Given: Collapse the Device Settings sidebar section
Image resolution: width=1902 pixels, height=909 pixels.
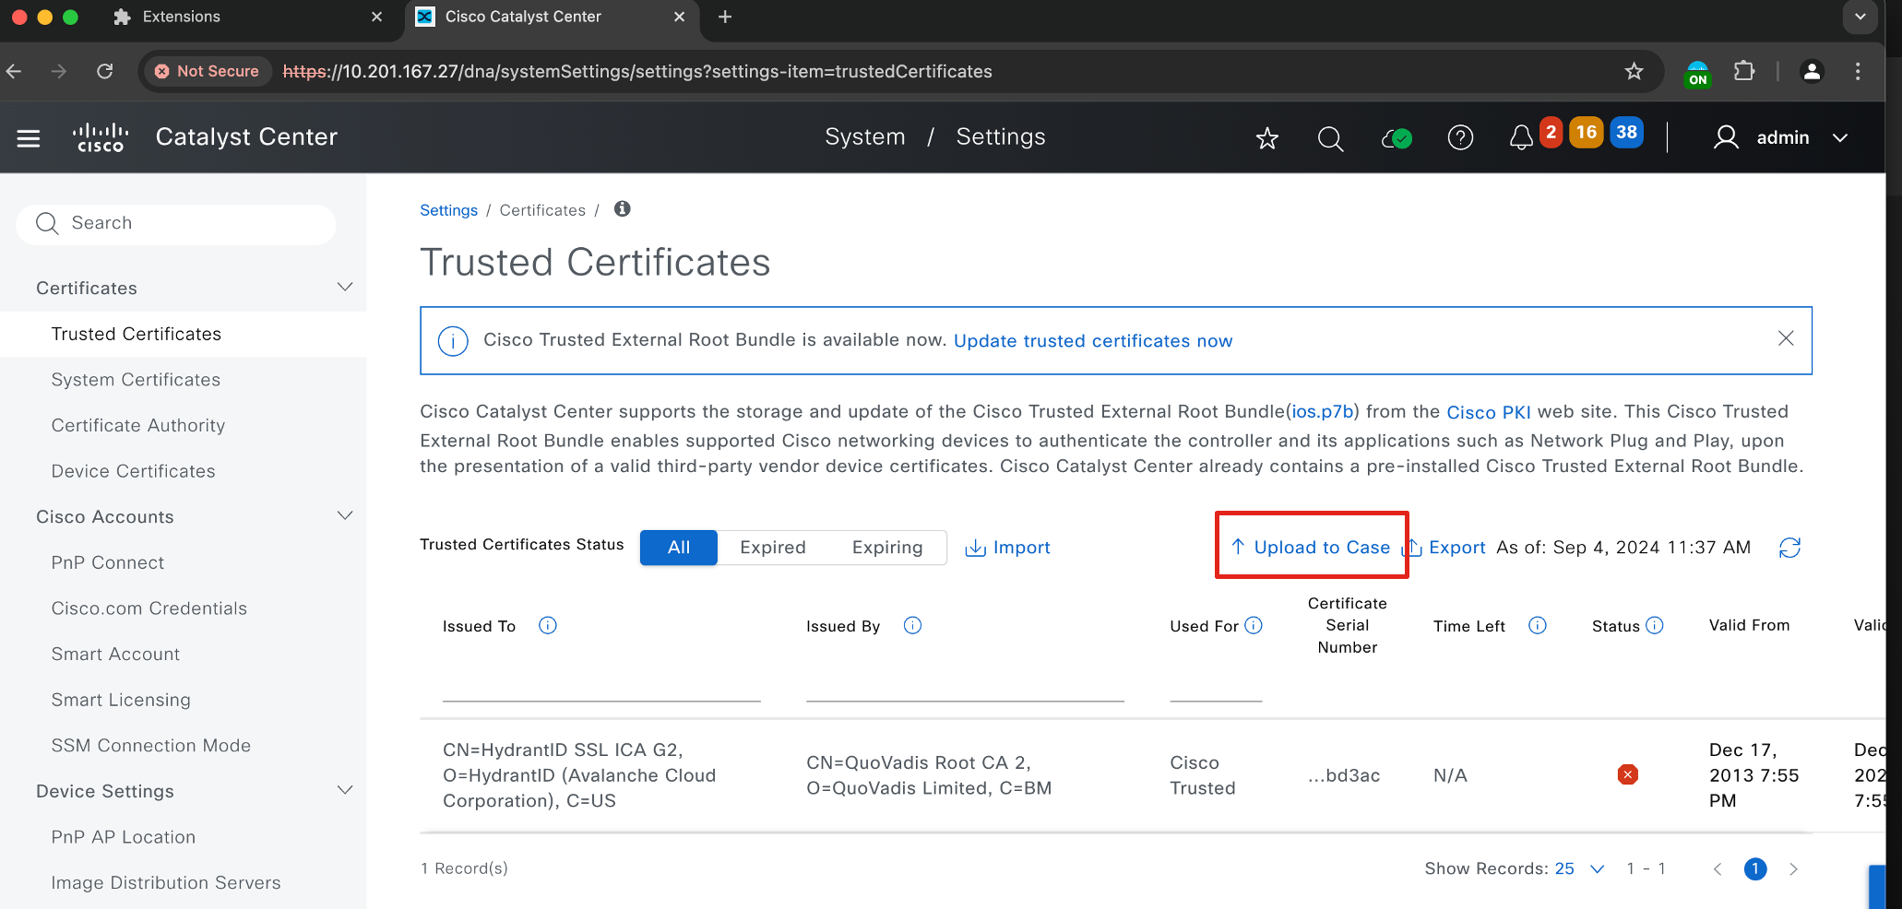Looking at the screenshot, I should 345,791.
